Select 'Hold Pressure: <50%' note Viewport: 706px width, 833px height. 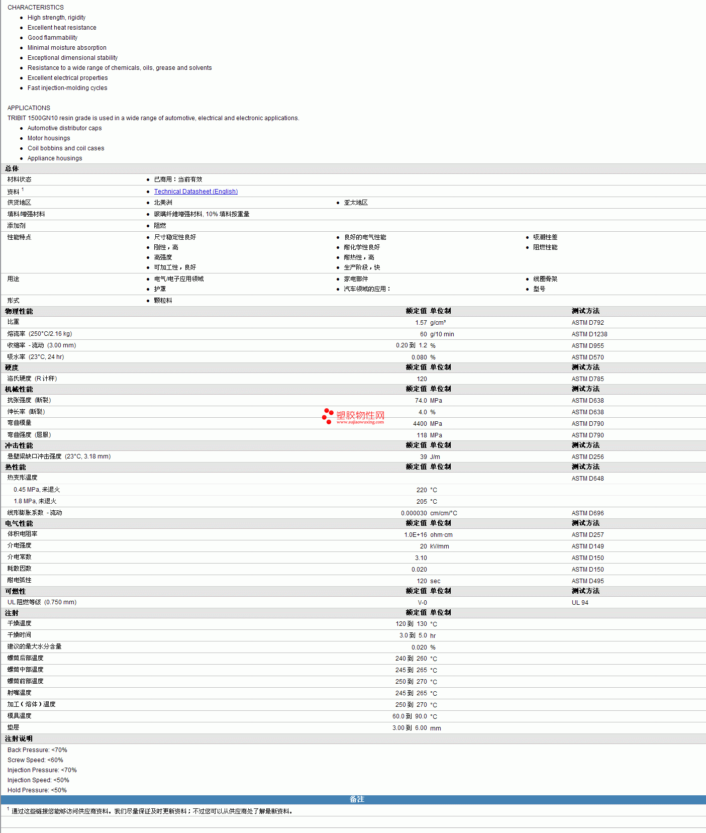(x=37, y=790)
